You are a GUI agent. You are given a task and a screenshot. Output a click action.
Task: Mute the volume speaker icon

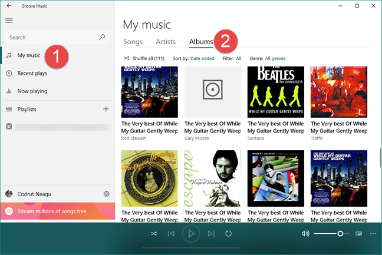click(305, 234)
